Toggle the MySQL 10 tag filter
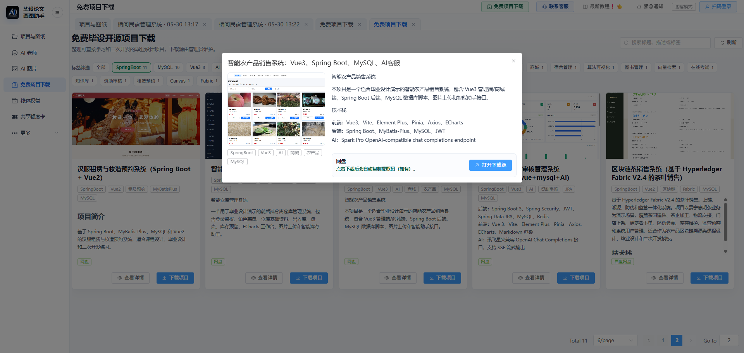This screenshot has height=353, width=744. pos(169,67)
